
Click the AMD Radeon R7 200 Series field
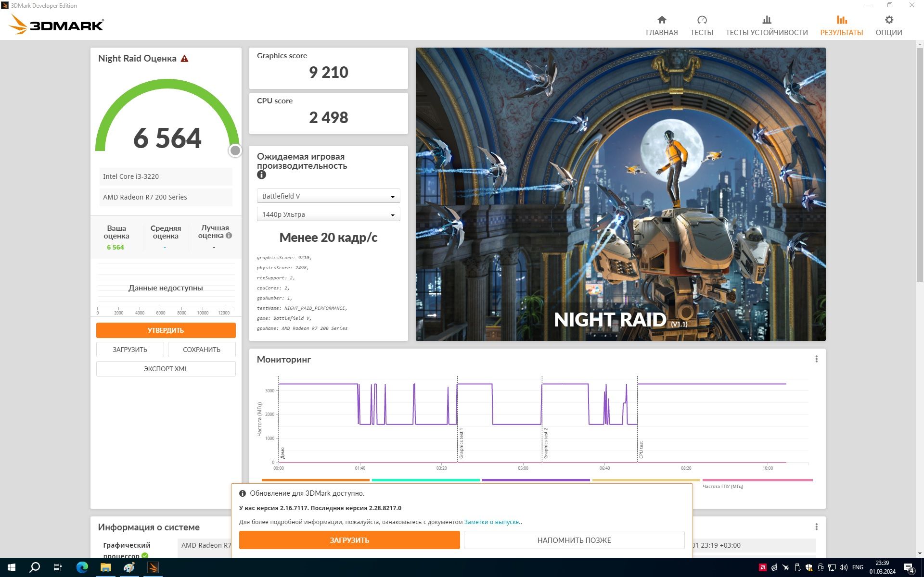[166, 197]
